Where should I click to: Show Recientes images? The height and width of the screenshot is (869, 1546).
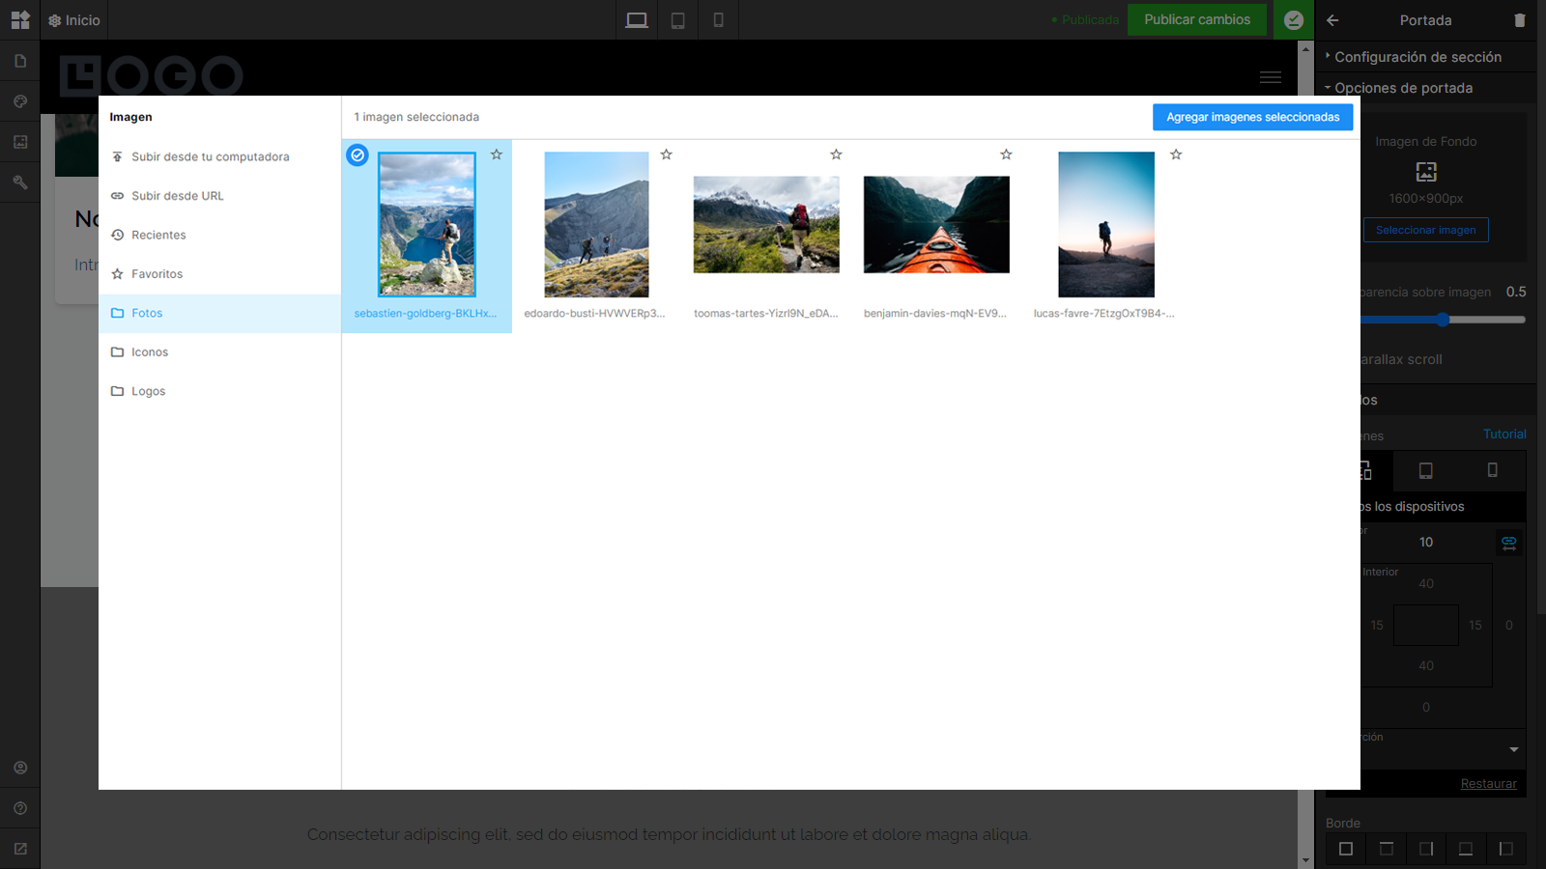219,235
